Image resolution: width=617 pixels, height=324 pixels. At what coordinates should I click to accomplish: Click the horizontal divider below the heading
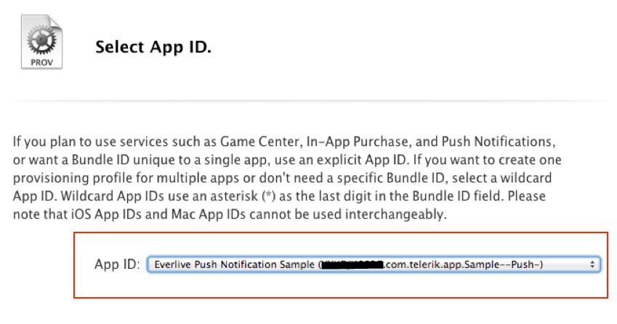pos(308,100)
